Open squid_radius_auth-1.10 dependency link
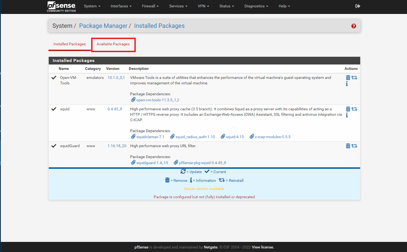407x252 pixels. click(195, 137)
